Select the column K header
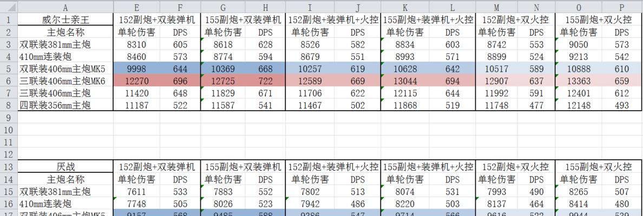Viewport: 643px width, 216px height. tap(405, 7)
